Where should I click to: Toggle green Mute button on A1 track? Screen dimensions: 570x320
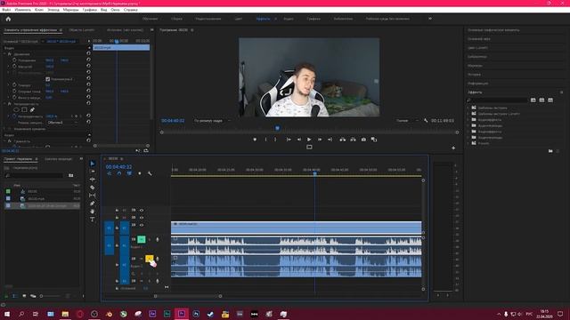click(142, 239)
